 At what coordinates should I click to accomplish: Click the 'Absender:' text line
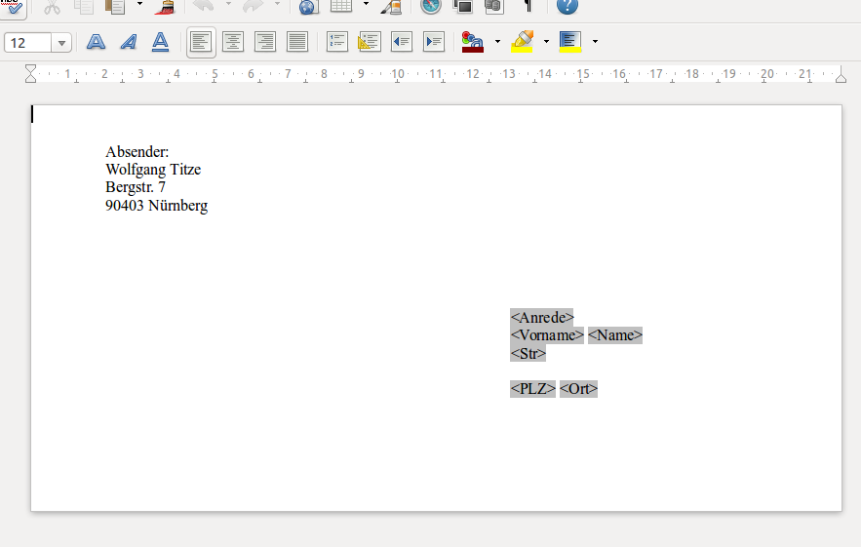(137, 151)
